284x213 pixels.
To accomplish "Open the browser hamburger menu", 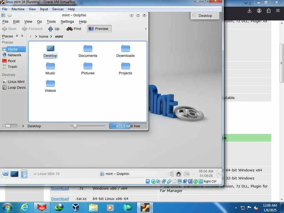I will pyautogui.click(x=278, y=11).
